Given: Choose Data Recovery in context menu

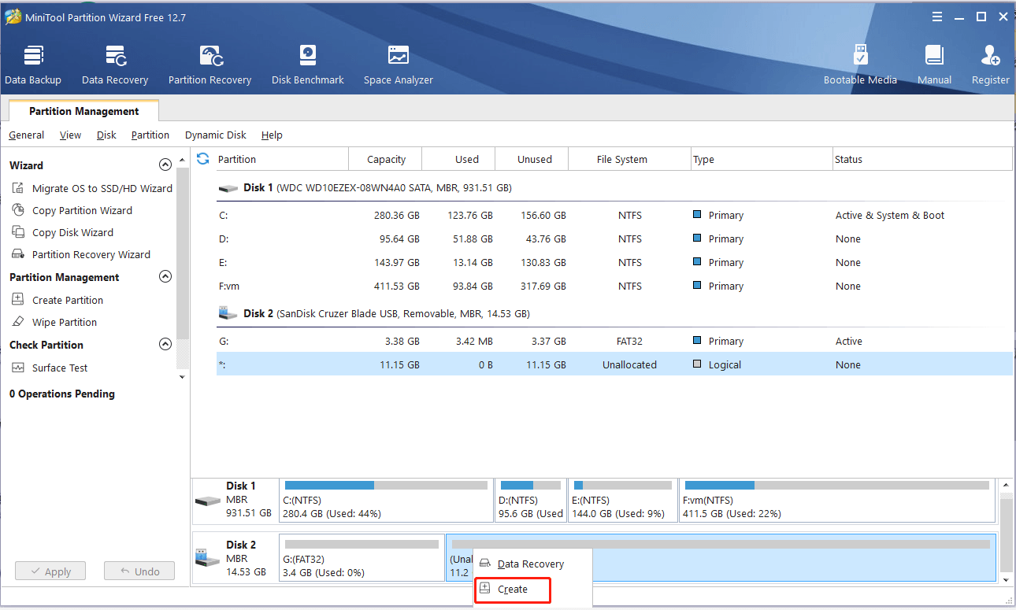Looking at the screenshot, I should [x=532, y=564].
